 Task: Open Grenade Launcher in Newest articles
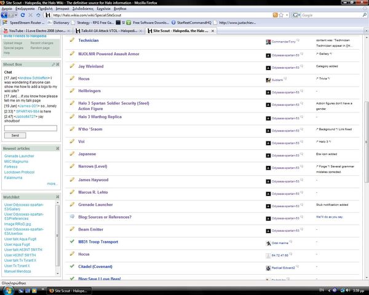tap(19, 156)
